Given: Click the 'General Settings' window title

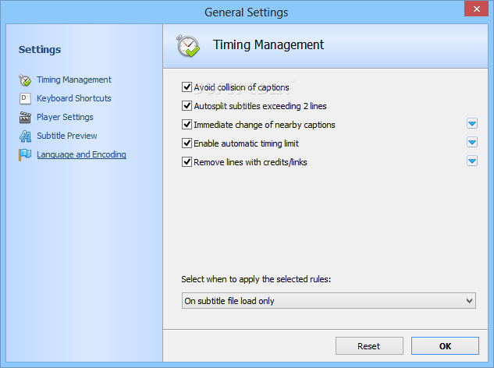Looking at the screenshot, I should (x=247, y=12).
